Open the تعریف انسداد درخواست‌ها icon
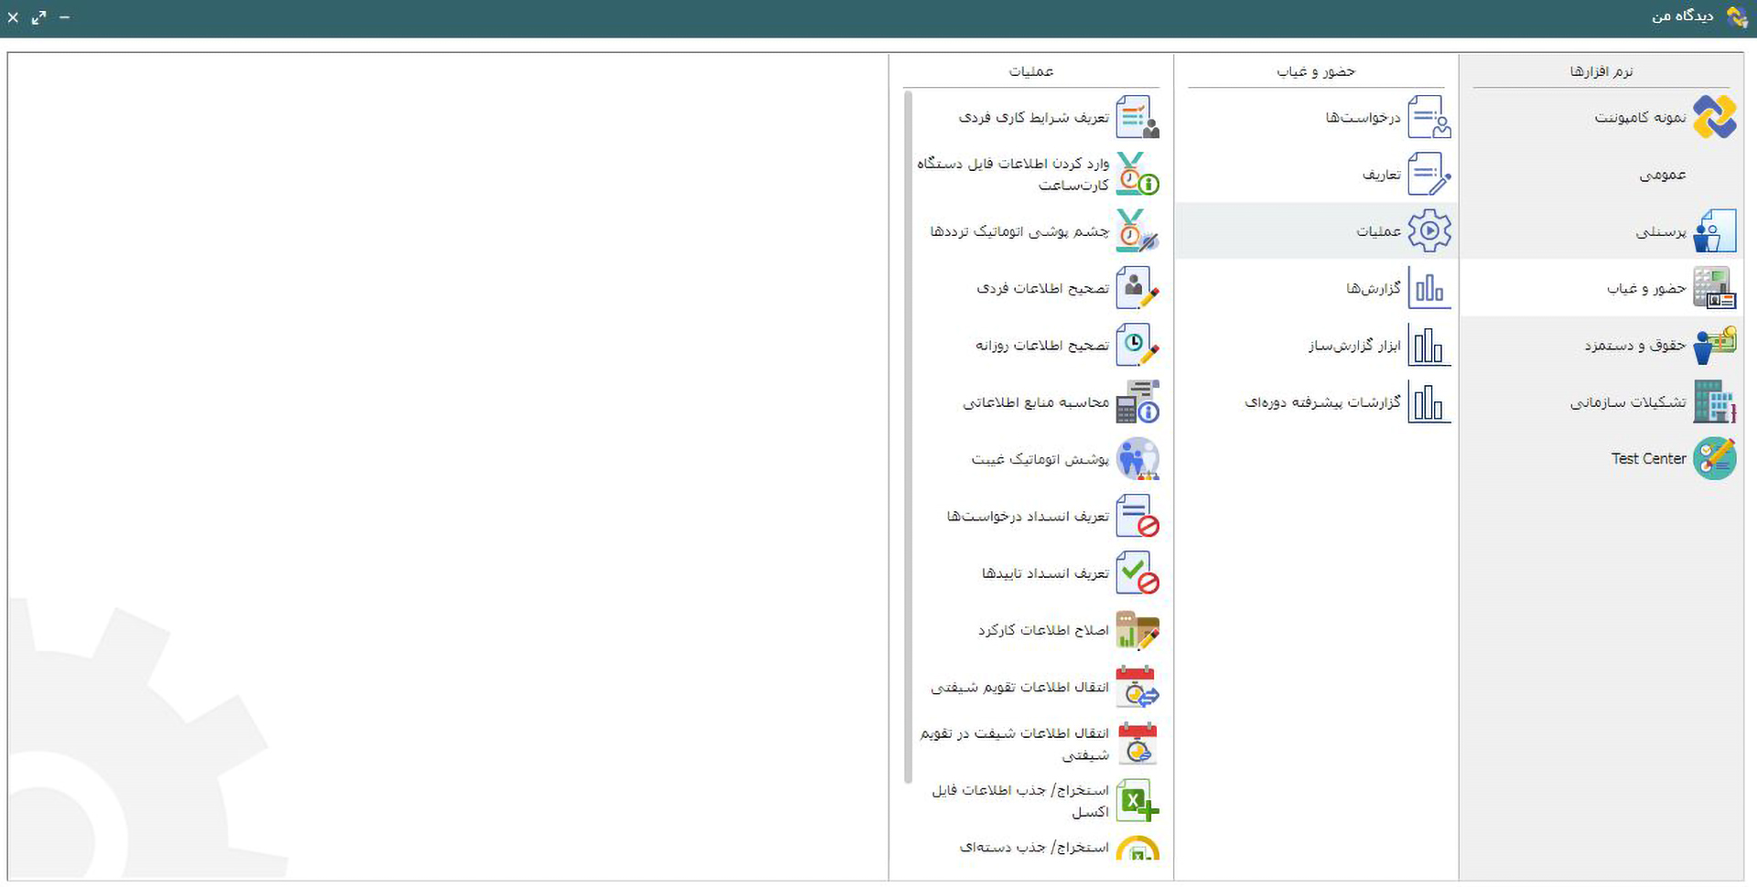Screen dimensions: 1757x887 pos(1137,516)
